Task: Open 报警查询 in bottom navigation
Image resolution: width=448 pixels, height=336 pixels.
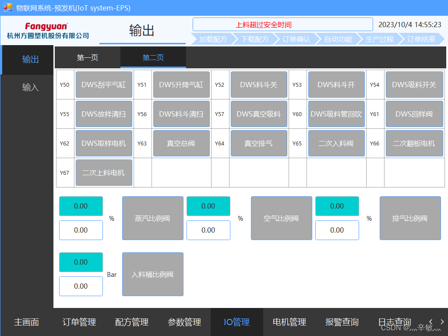Action: pyautogui.click(x=342, y=322)
